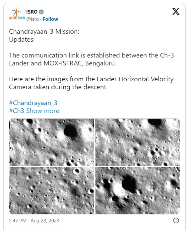Open the #Ch3 hashtag
The image size is (190, 230).
point(17,111)
